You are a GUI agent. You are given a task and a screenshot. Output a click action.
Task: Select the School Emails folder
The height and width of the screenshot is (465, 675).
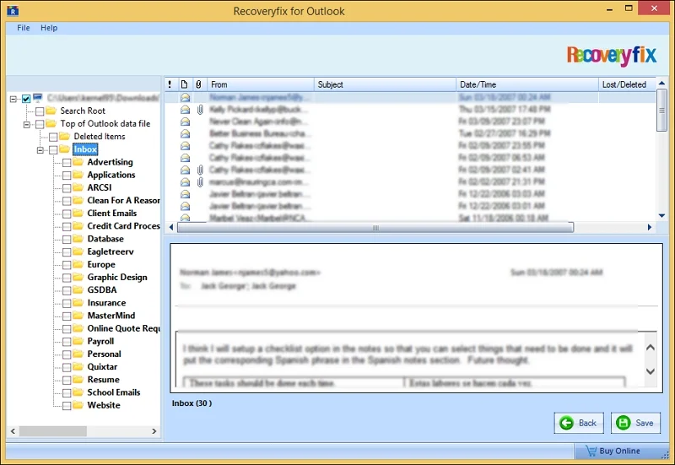click(114, 392)
